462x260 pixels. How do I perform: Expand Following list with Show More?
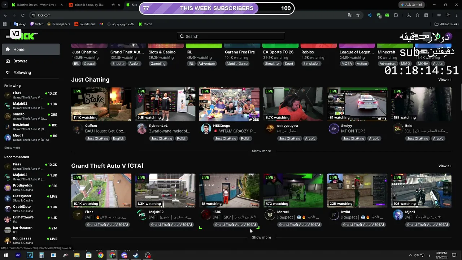[x=12, y=148]
